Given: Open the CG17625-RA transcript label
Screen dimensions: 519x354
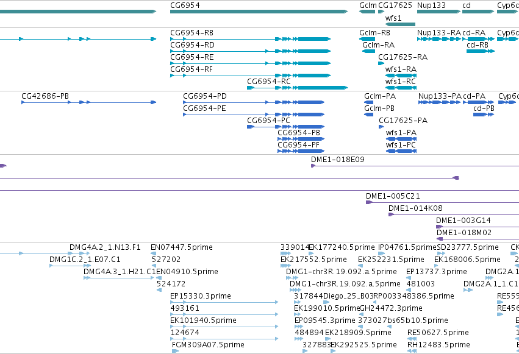Looking at the screenshot, I should pos(403,57).
